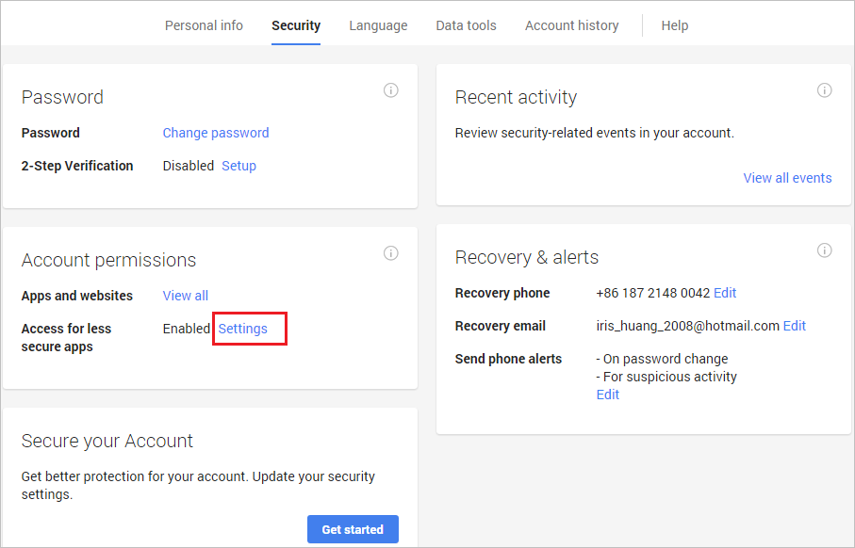Screen dimensions: 855x548
Task: Click the Recent activity info icon
Action: click(x=825, y=90)
